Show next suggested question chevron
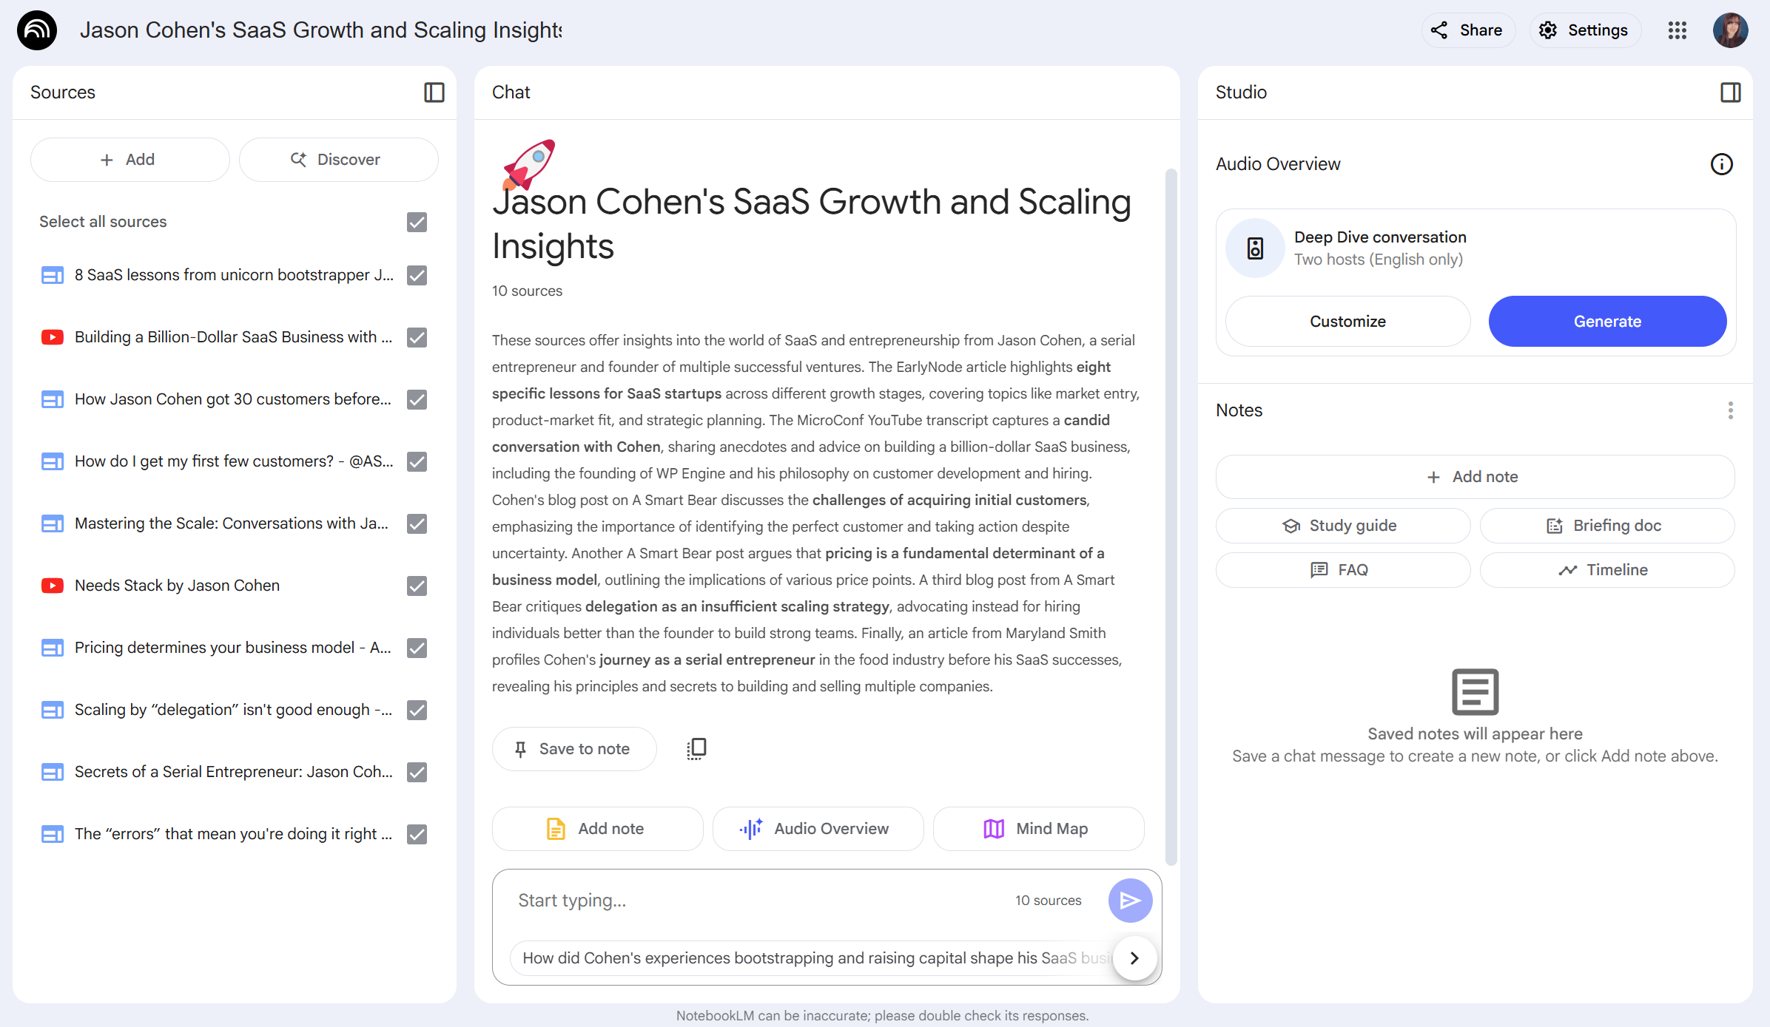Image resolution: width=1770 pixels, height=1027 pixels. click(1134, 958)
